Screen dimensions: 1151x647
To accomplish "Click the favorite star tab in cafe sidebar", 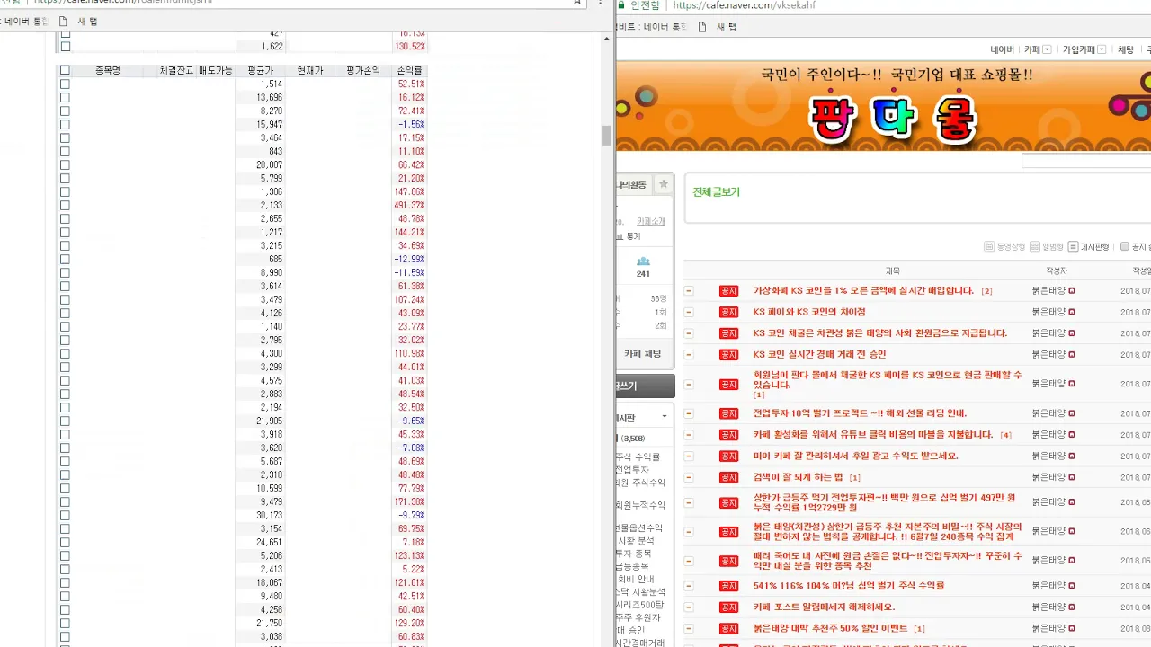I will coord(664,184).
